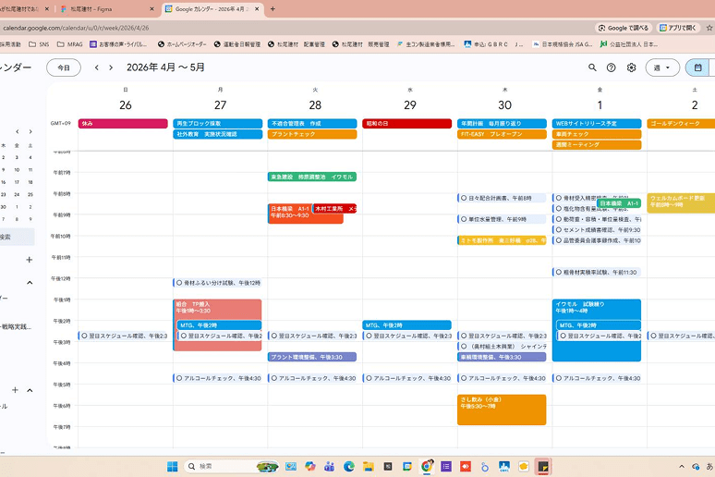Viewport: 715px width, 477px height.
Task: Advance the mini calendar to next month
Action: pyautogui.click(x=30, y=131)
